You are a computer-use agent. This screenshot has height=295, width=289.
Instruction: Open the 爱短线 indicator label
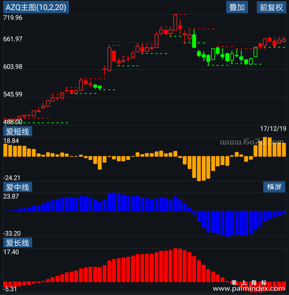point(18,131)
